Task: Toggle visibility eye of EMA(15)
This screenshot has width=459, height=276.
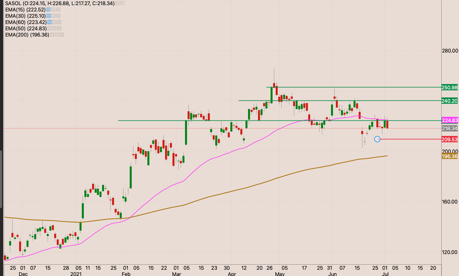Action: click(x=48, y=9)
